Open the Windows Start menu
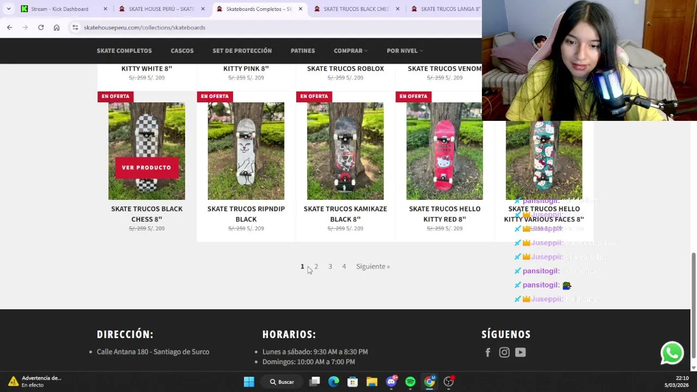The width and height of the screenshot is (697, 392). click(249, 382)
